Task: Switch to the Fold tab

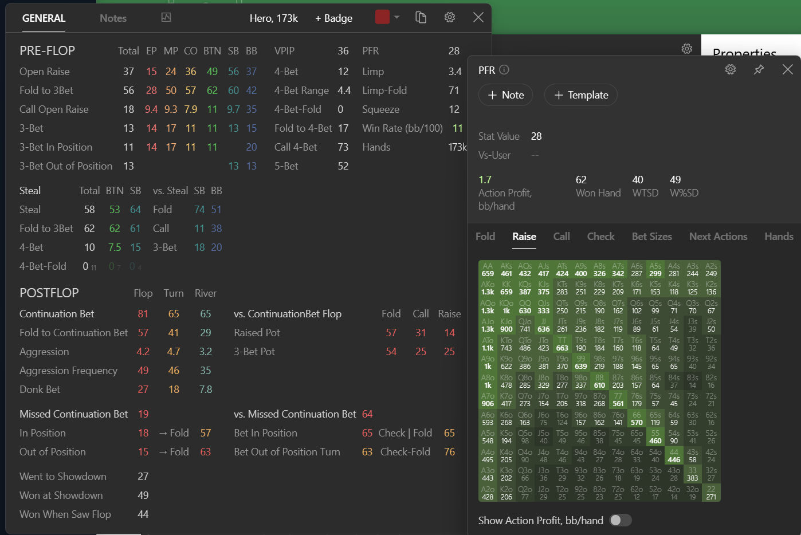Action: (485, 237)
